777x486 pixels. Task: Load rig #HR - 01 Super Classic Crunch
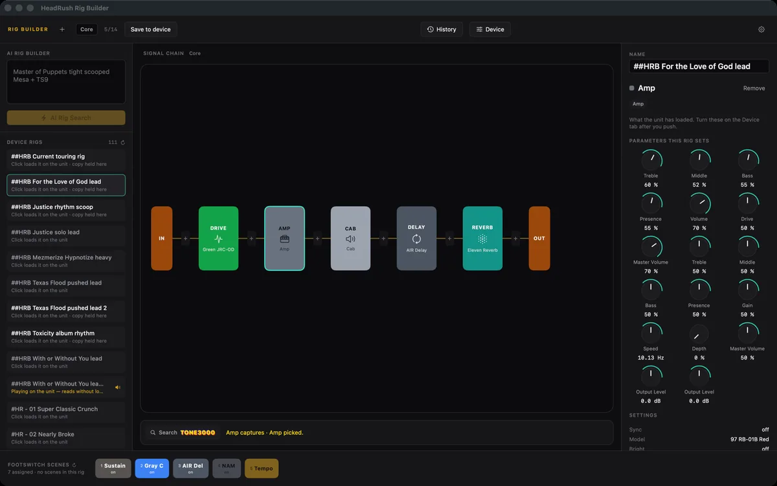pyautogui.click(x=66, y=413)
